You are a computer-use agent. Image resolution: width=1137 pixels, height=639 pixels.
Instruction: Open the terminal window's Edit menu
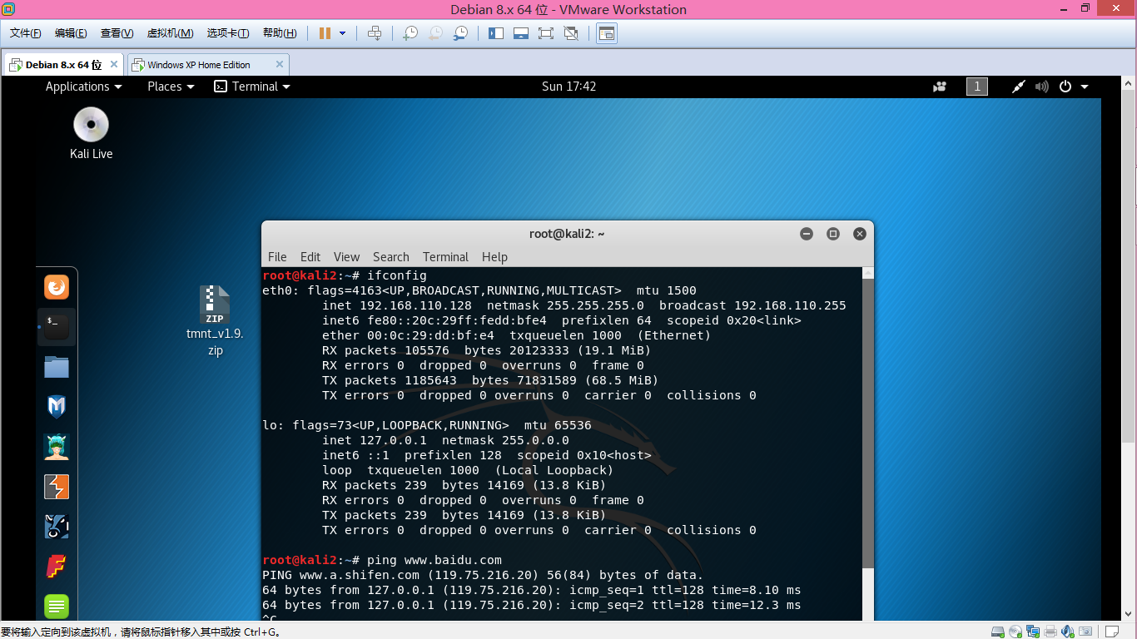(x=310, y=257)
